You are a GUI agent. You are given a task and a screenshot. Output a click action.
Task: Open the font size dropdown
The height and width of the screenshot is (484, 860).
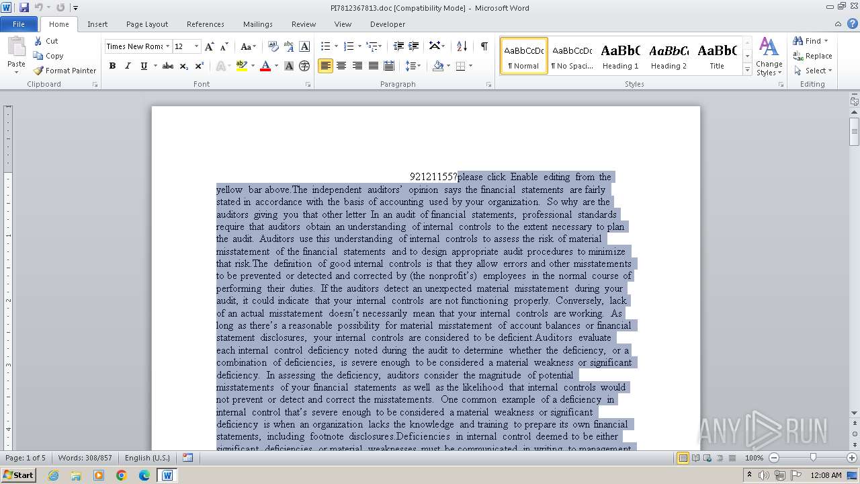[x=196, y=46]
